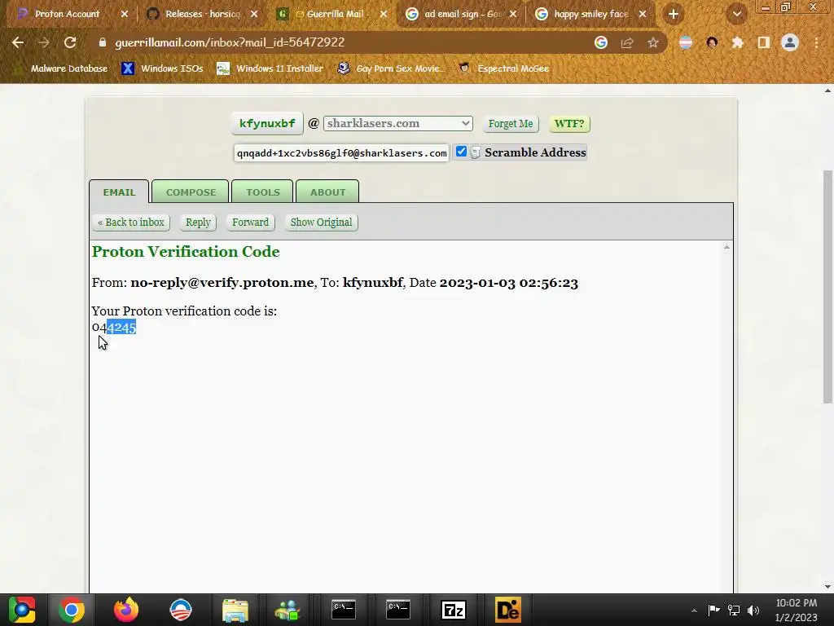Open the share page icon in address bar
Image resolution: width=834 pixels, height=626 pixels.
point(627,42)
